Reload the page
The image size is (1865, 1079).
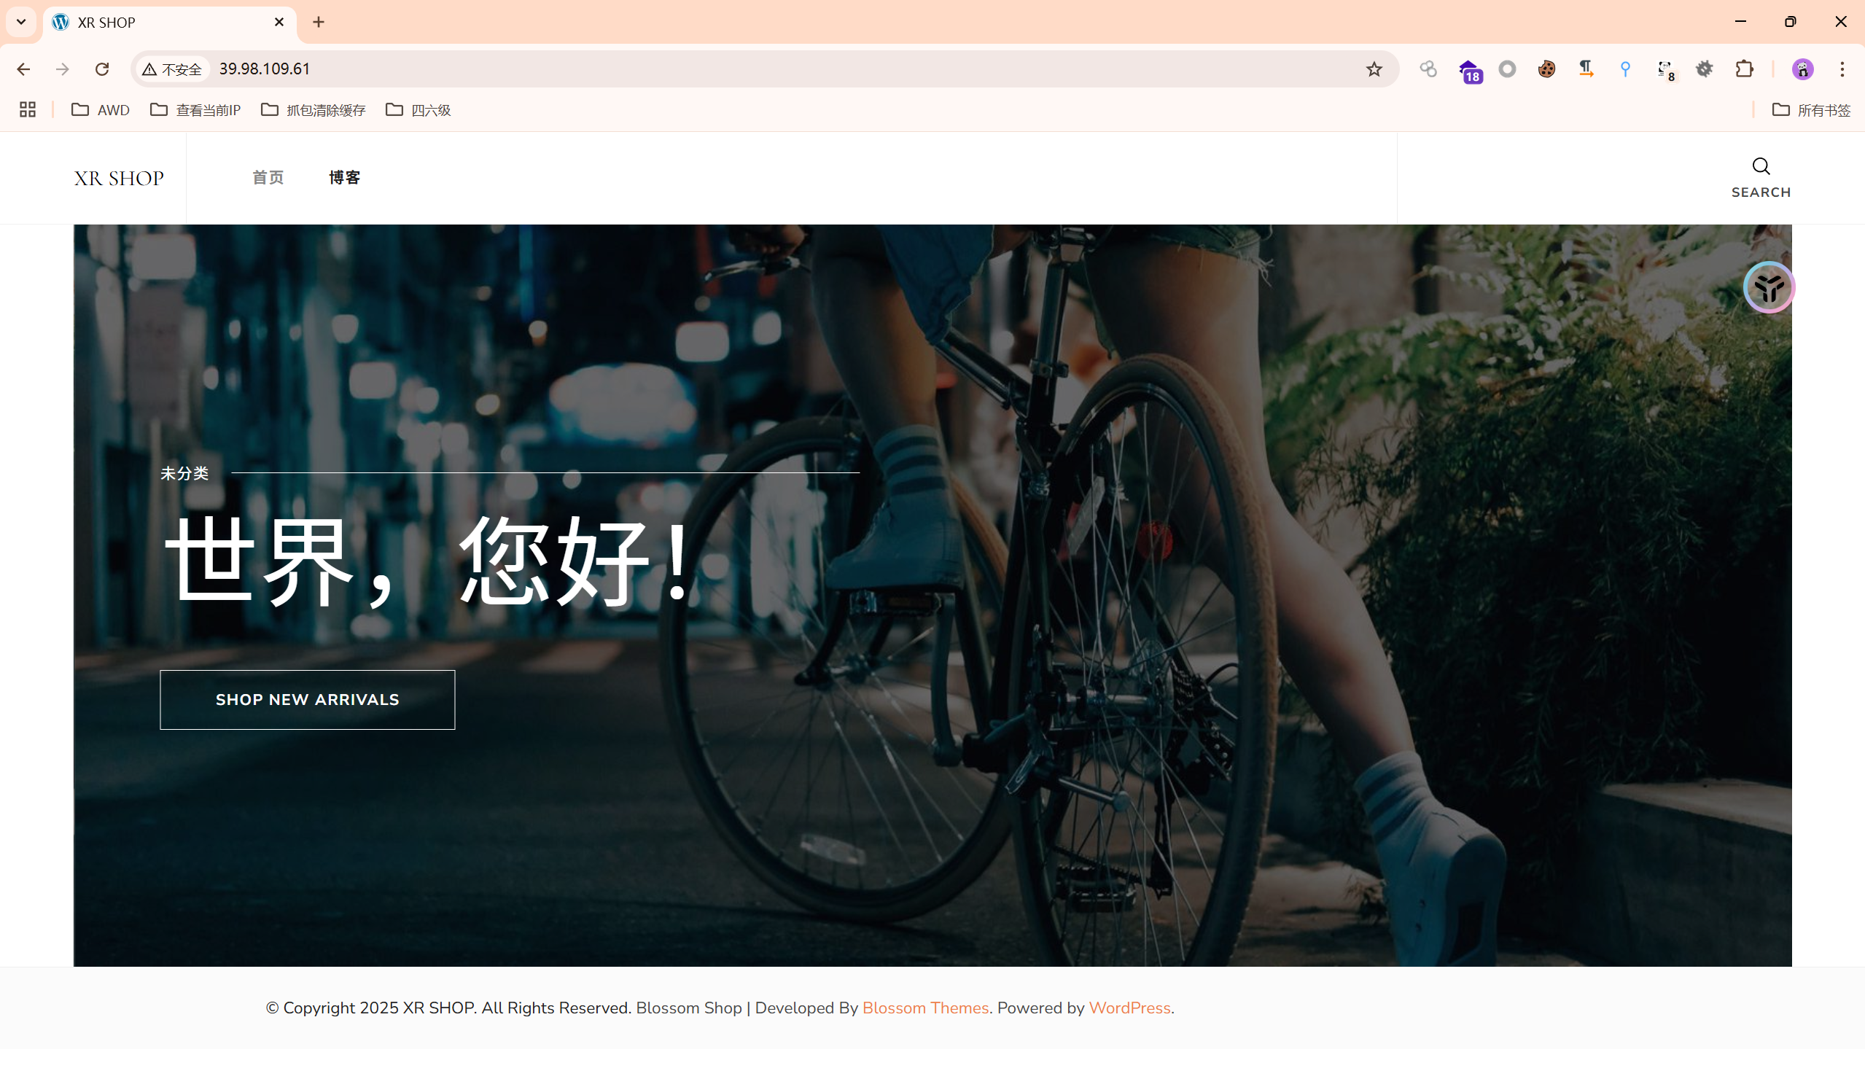click(102, 69)
